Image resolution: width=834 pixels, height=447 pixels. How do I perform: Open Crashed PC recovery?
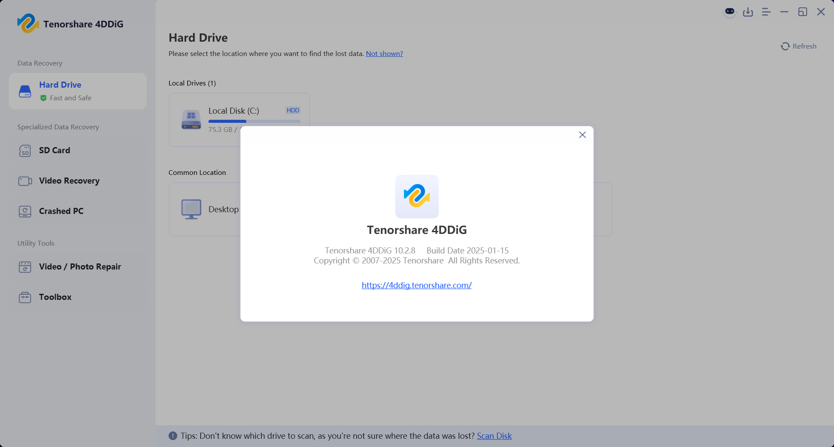tap(78, 211)
